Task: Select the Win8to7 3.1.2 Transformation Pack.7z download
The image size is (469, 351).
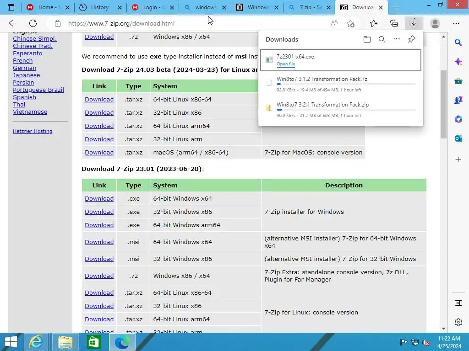Action: tap(341, 84)
